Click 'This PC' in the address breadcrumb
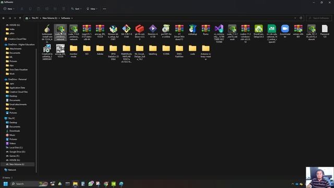Screen dimensions: 334x188 click(35, 18)
